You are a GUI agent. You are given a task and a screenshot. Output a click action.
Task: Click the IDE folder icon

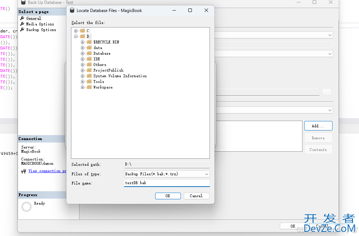point(89,59)
